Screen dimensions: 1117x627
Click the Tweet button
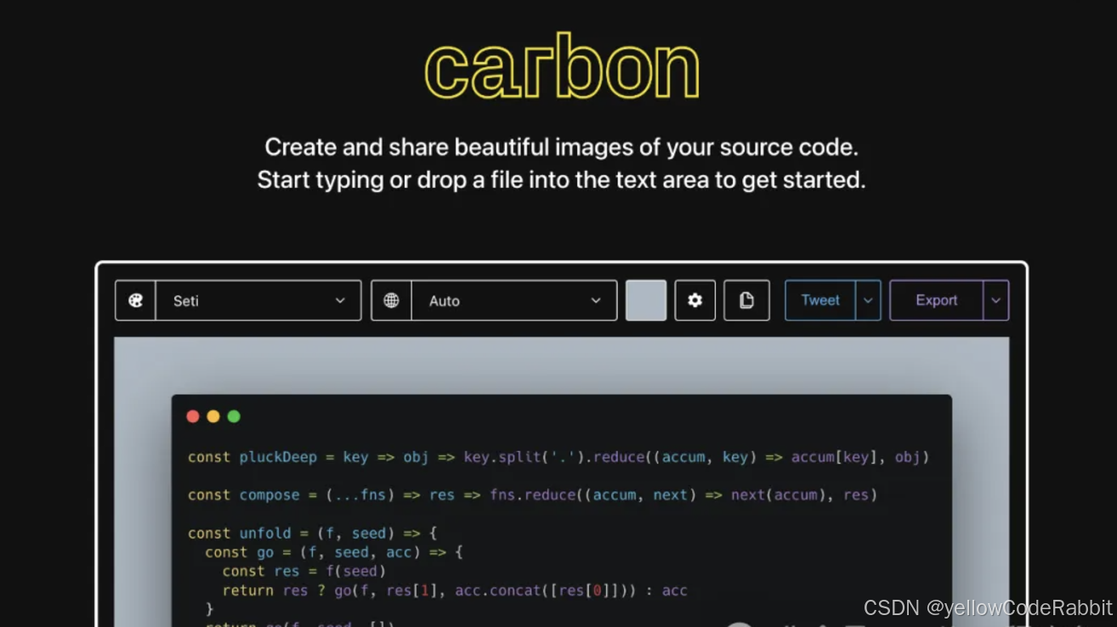pos(820,301)
